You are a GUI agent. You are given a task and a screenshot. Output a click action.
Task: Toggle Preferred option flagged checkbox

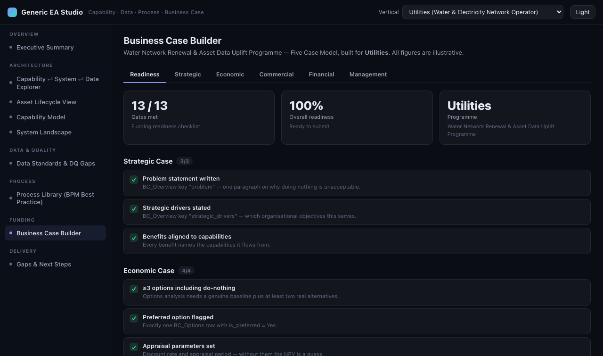click(x=134, y=318)
